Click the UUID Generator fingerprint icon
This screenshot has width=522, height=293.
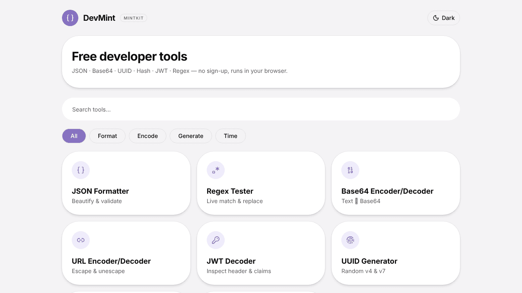[350, 240]
